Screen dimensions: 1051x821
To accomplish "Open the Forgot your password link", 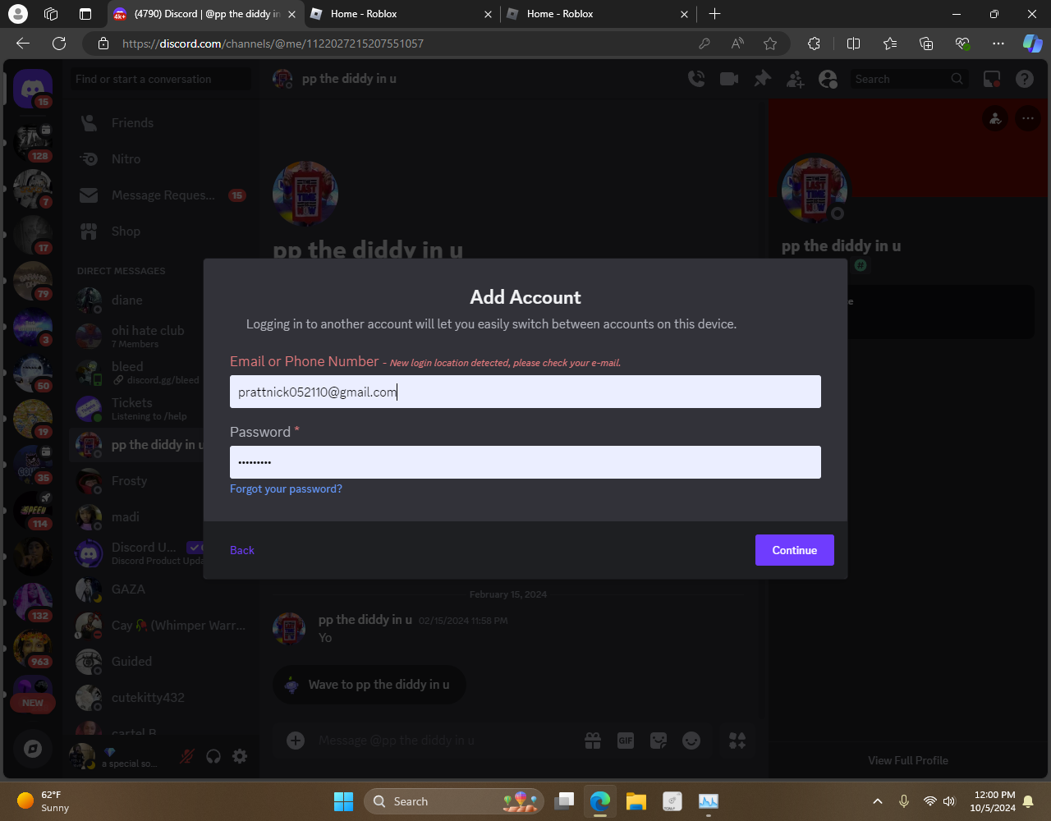I will pyautogui.click(x=286, y=488).
